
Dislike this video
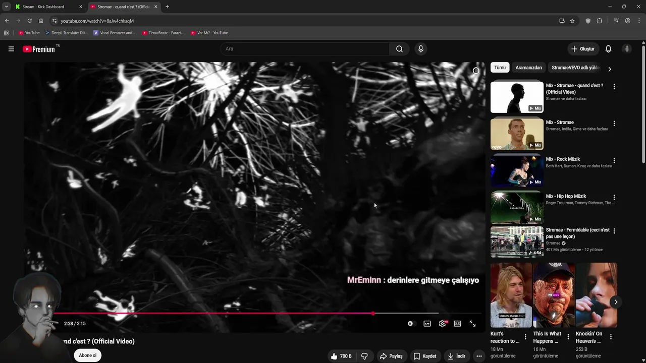click(364, 356)
